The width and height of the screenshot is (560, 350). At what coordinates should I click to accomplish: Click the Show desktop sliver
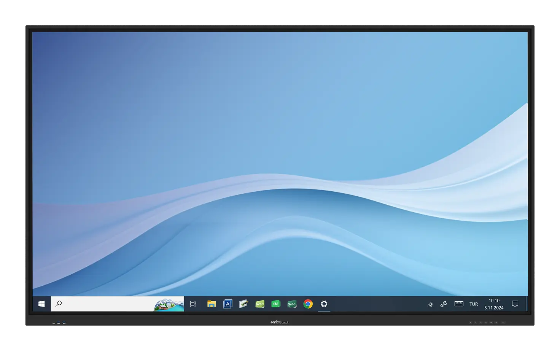[527, 304]
